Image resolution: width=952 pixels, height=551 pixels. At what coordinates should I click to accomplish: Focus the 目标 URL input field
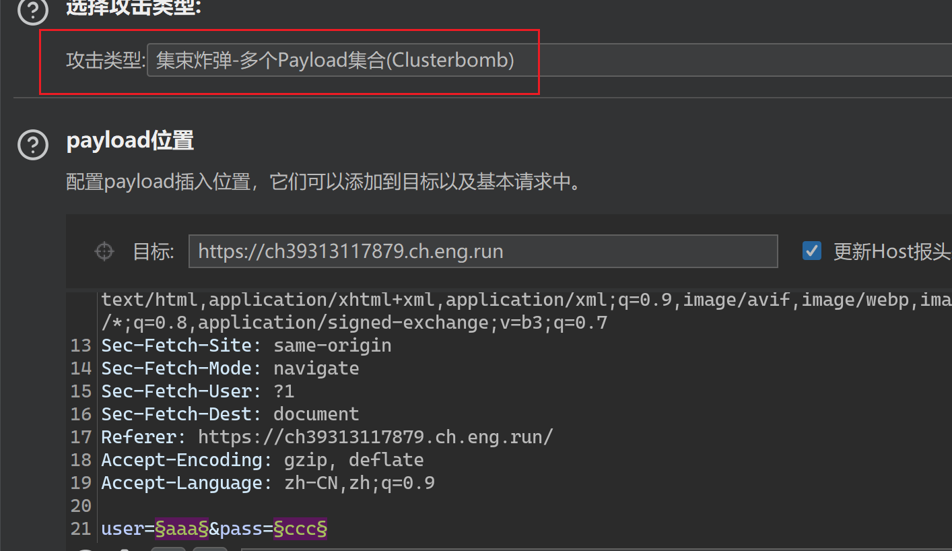483,251
